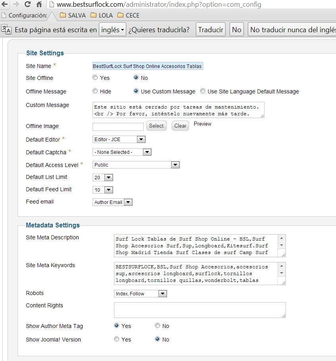The height and width of the screenshot is (361, 336).
Task: Open the LOLA bookmarks folder
Action: click(101, 15)
